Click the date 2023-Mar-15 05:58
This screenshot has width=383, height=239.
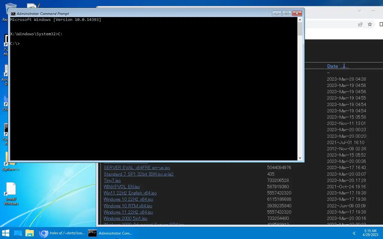346,117
